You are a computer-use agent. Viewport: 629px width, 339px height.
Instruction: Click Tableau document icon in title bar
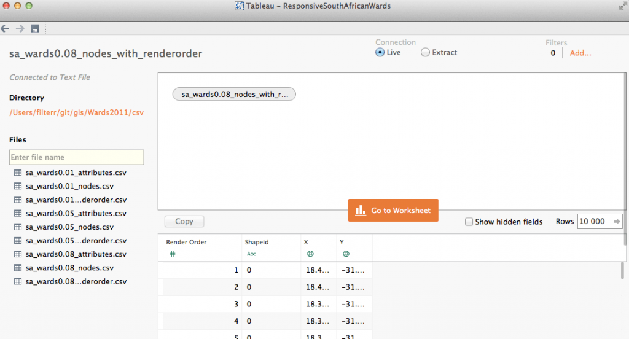coord(239,6)
